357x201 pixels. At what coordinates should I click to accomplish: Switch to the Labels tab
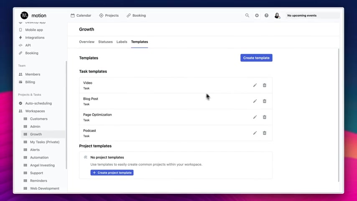pos(122,42)
